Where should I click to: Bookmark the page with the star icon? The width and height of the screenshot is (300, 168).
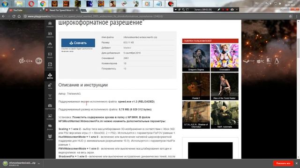[x=291, y=16]
